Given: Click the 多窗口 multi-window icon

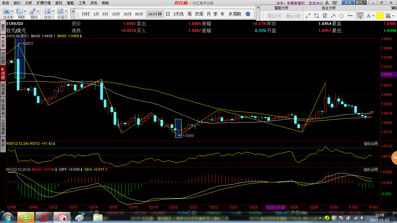Looking at the screenshot, I should click(60, 11).
